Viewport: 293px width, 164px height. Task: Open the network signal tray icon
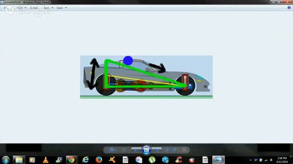pyautogui.click(x=266, y=160)
